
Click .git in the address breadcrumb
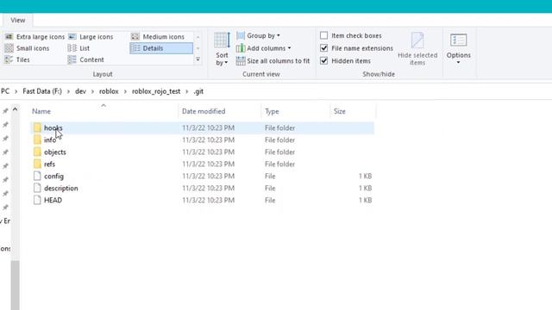click(x=198, y=91)
